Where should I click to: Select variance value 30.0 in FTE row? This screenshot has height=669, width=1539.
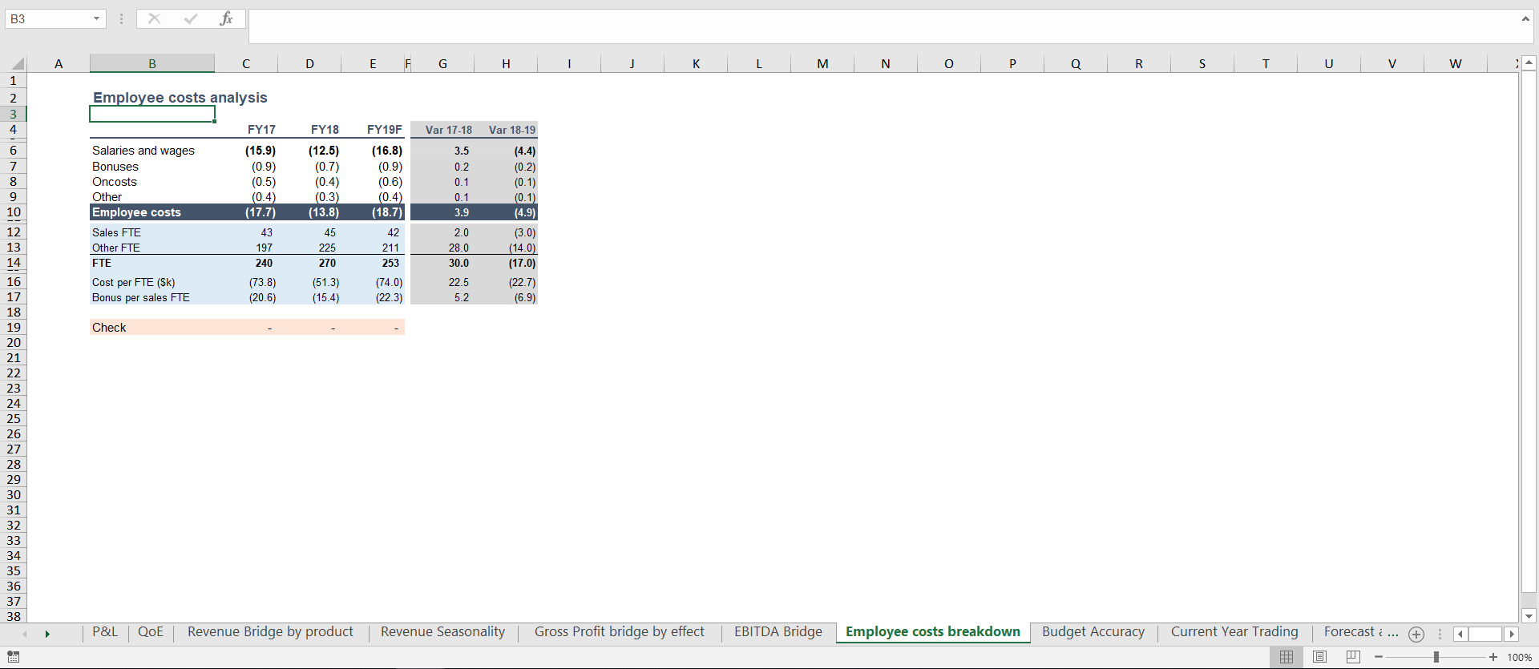458,263
